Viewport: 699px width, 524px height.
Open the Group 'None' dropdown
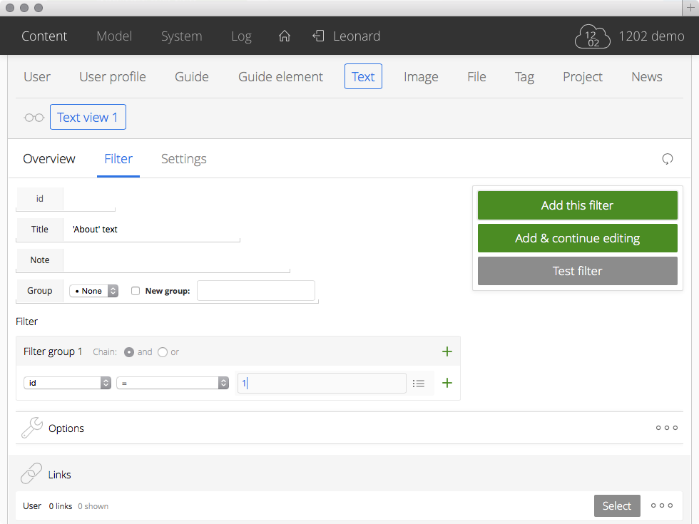[x=93, y=291]
